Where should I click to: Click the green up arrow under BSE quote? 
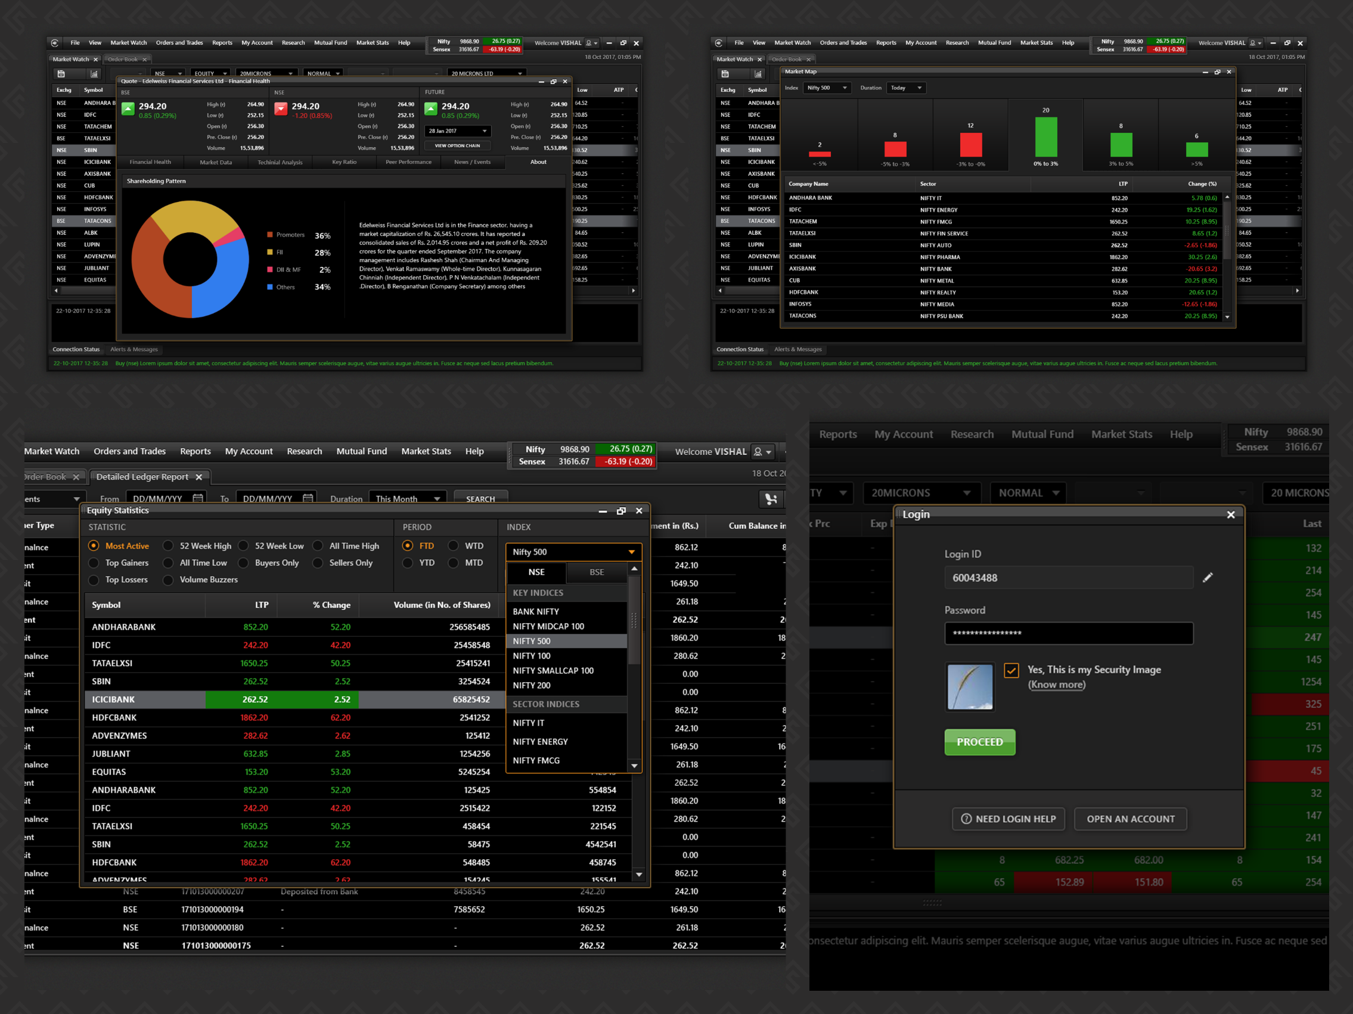pos(128,109)
